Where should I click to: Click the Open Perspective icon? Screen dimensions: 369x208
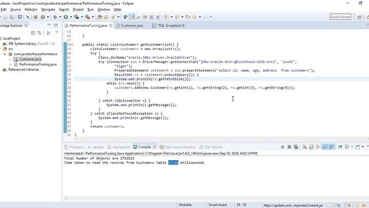tap(359, 17)
